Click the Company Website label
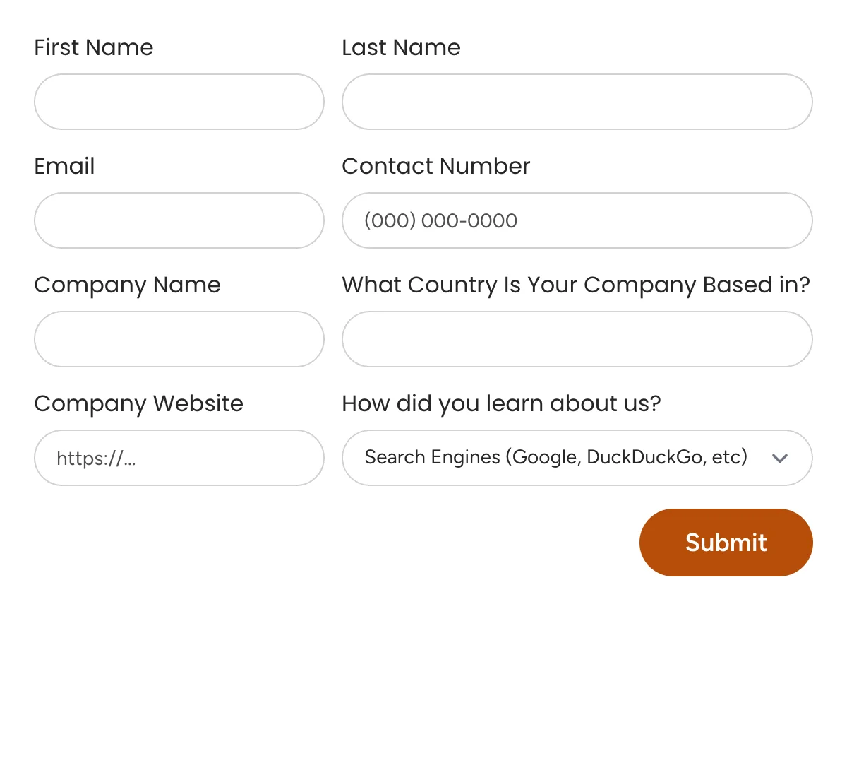Image resolution: width=847 pixels, height=763 pixels. [x=138, y=403]
